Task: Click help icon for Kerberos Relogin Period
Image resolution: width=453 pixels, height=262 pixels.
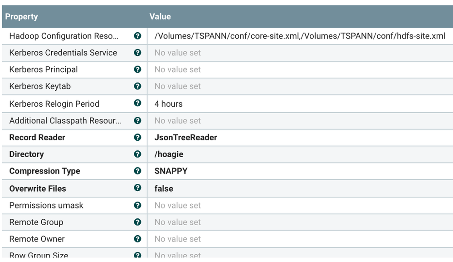Action: click(x=138, y=104)
